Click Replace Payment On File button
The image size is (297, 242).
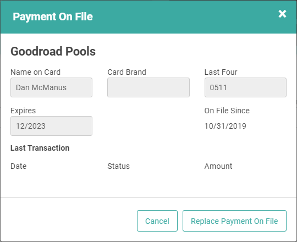(x=234, y=221)
